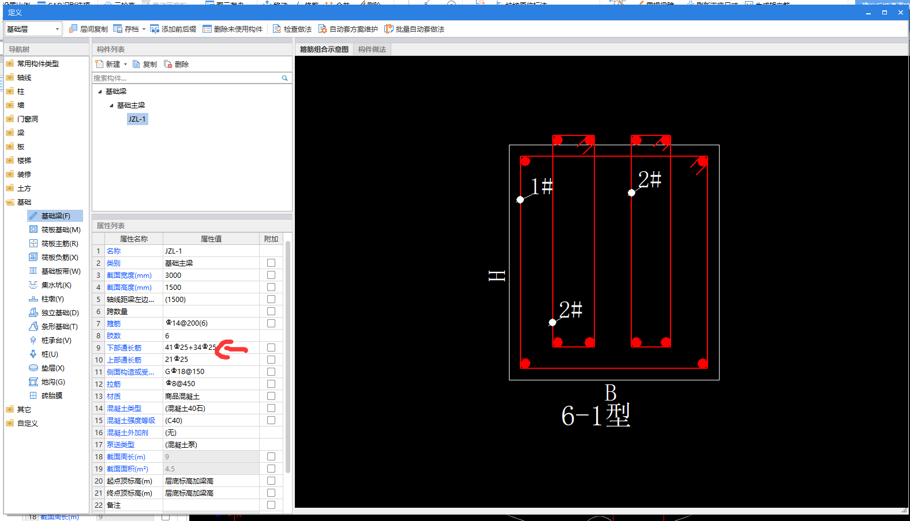
Task: Select 砖胎膜 item
Action: point(51,396)
